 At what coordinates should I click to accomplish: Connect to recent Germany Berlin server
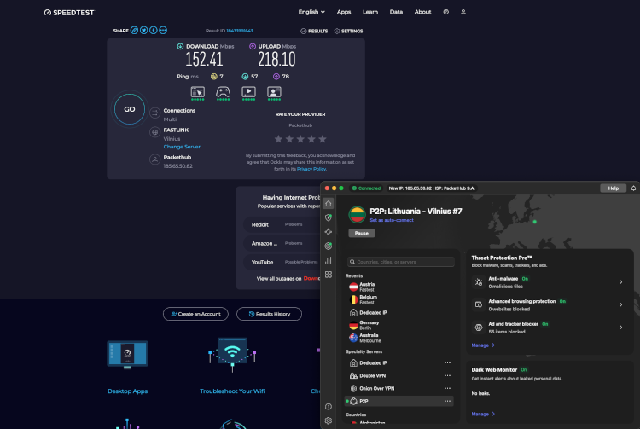pyautogui.click(x=400, y=325)
